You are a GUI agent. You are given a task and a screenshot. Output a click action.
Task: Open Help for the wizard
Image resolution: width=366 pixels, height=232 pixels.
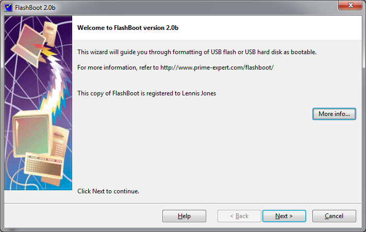(184, 216)
